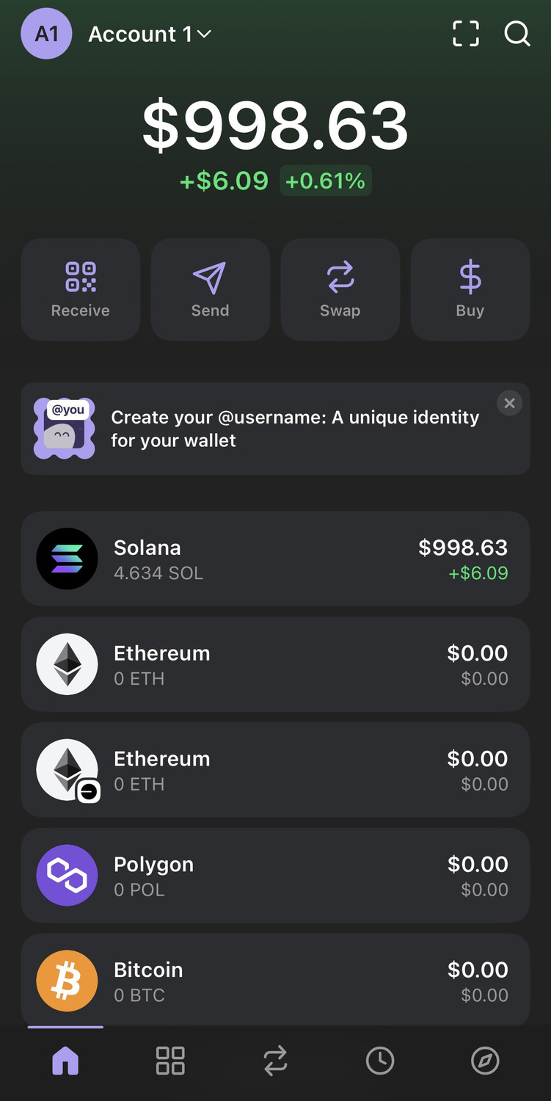Open search with the magnifier icon
This screenshot has width=551, height=1101.
click(x=517, y=34)
